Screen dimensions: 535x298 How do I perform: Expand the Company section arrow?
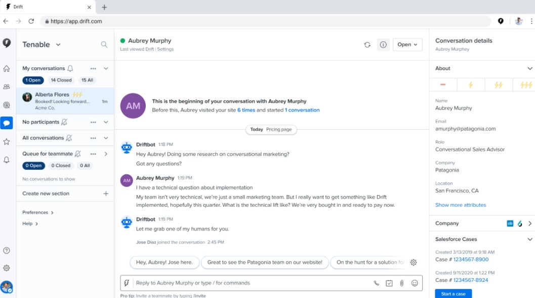click(x=530, y=223)
